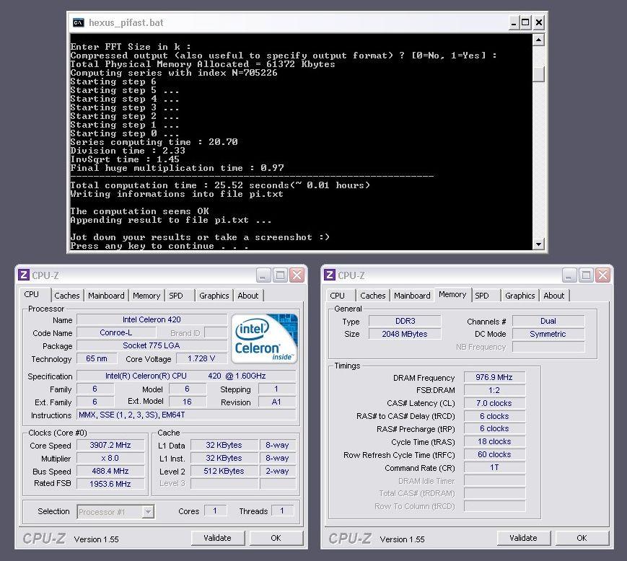Click the console scrollbar up arrow
Viewport: 627px width, 561px height.
coord(539,40)
